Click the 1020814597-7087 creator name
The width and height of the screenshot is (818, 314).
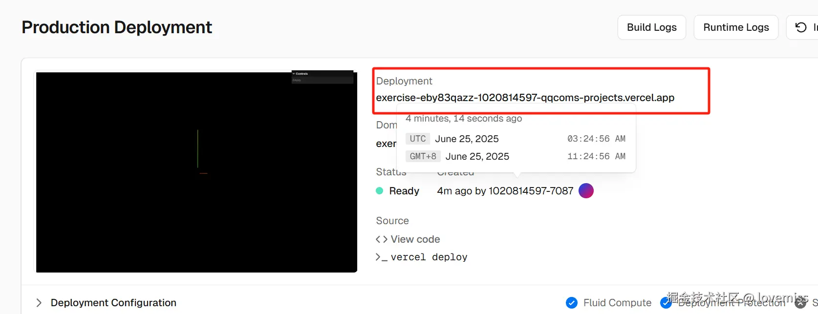coord(531,191)
